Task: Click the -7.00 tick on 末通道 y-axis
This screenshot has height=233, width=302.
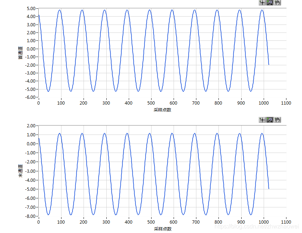Action: pos(30,207)
